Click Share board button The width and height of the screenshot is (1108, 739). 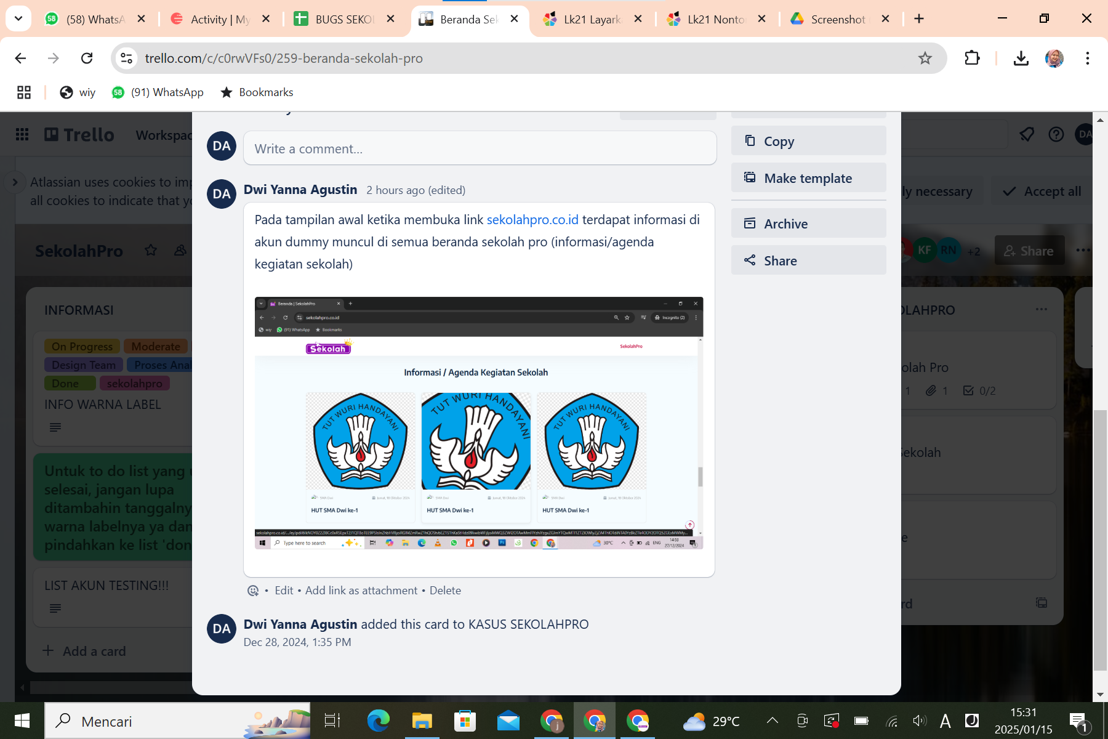[1029, 251]
